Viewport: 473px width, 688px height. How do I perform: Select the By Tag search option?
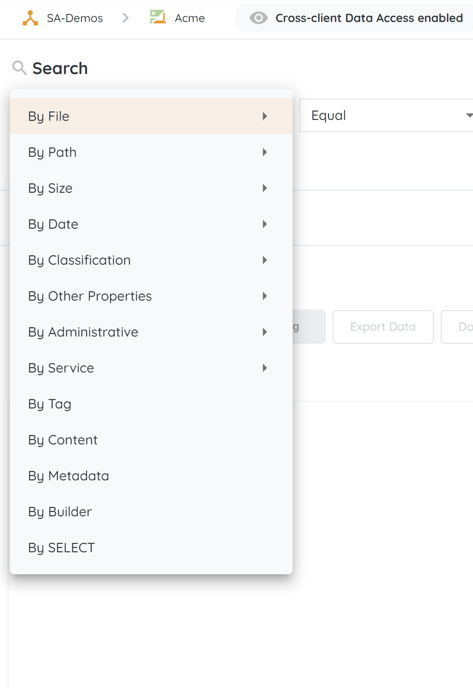50,404
